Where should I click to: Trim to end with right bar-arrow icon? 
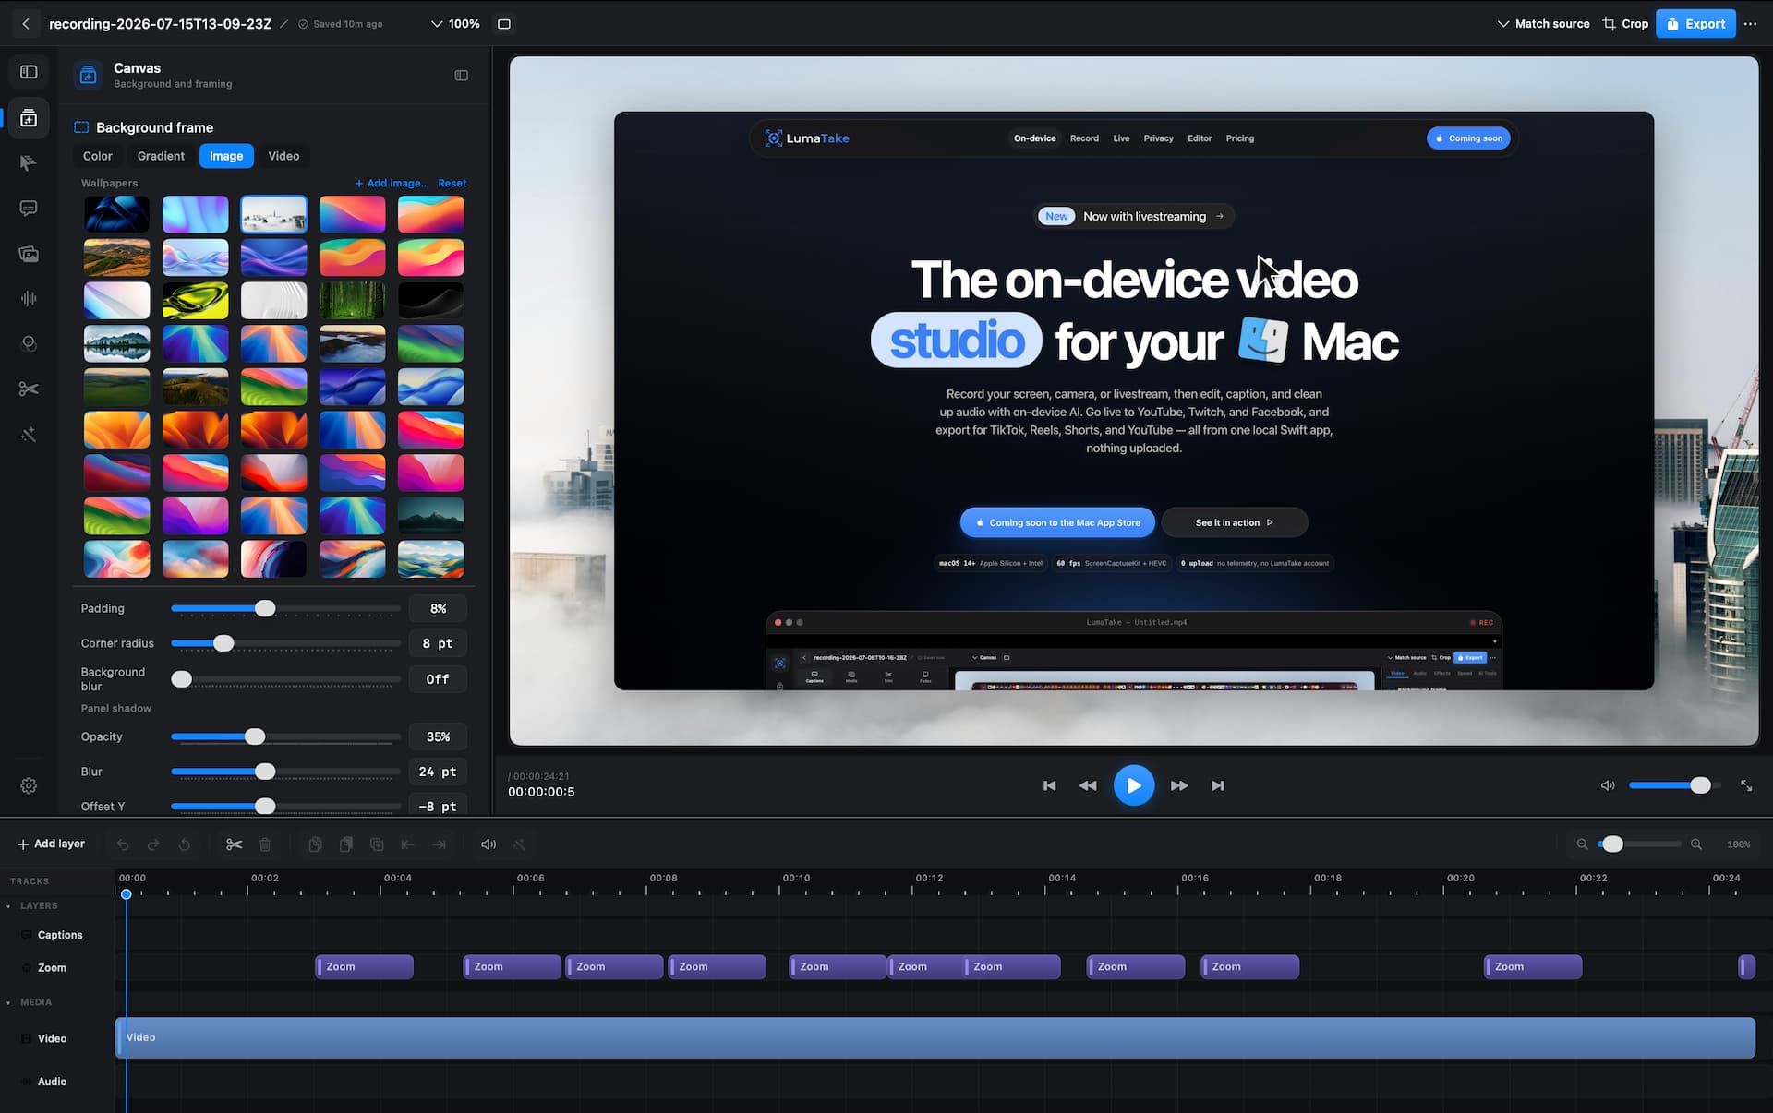pos(439,844)
